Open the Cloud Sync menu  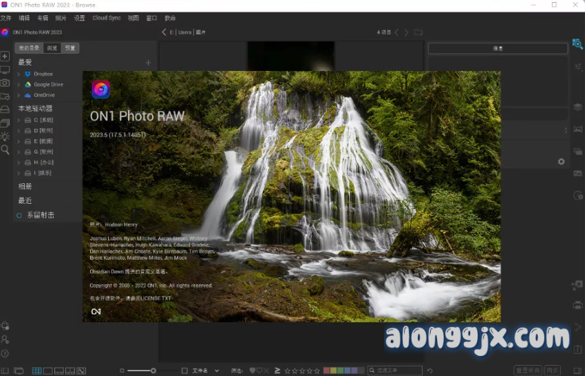tap(106, 18)
